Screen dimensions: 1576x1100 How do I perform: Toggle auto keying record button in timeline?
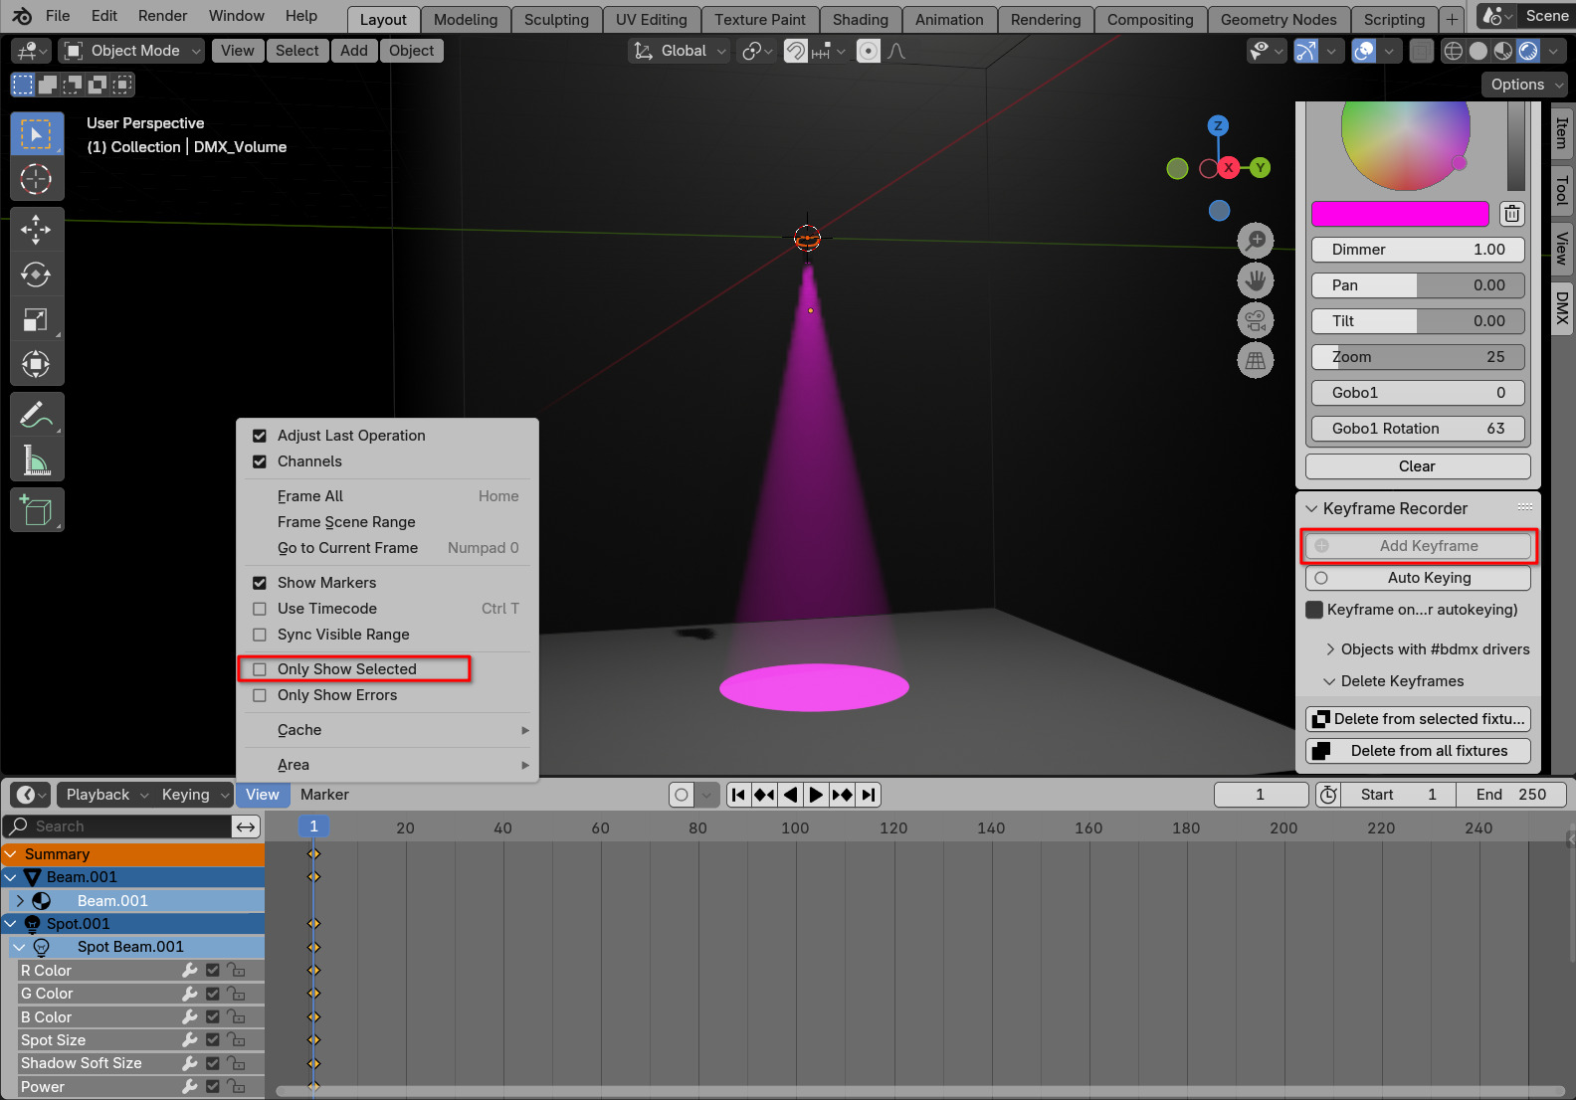(x=682, y=795)
